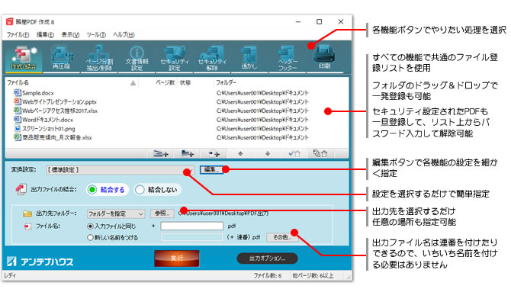
Task: Click the 編集... button beside 変換設定
Action: coord(211,169)
